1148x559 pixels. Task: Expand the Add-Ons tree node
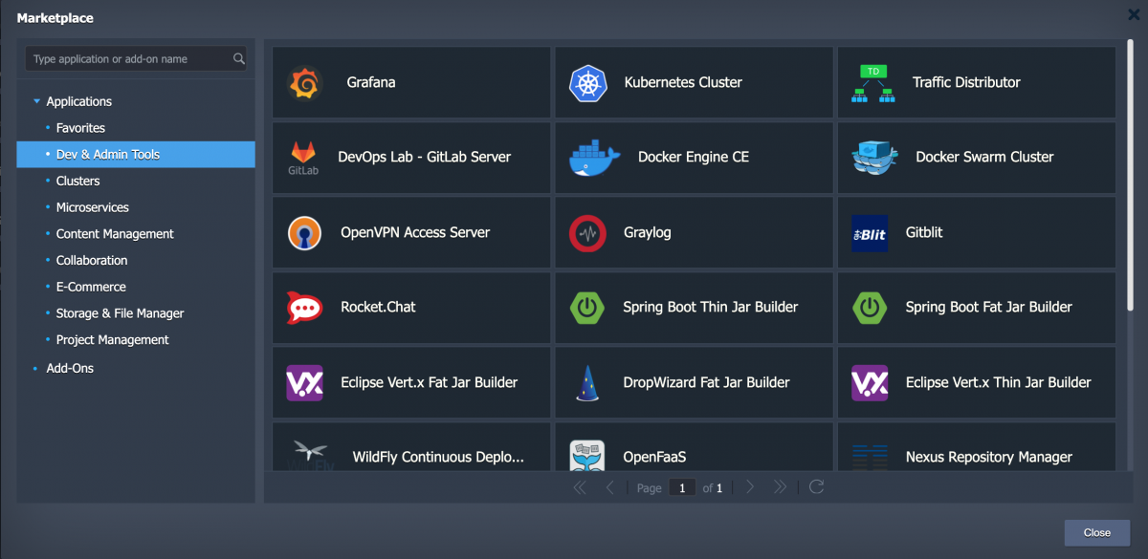36,368
